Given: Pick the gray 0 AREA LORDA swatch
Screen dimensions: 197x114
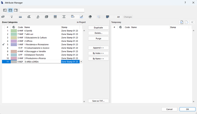Looking at the screenshot, I should (x=14, y=62).
